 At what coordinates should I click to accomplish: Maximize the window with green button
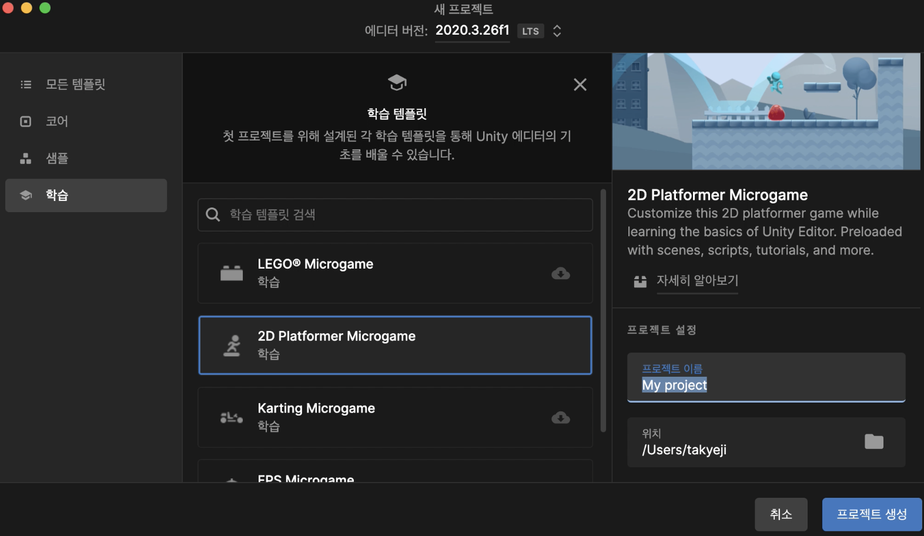pyautogui.click(x=45, y=8)
